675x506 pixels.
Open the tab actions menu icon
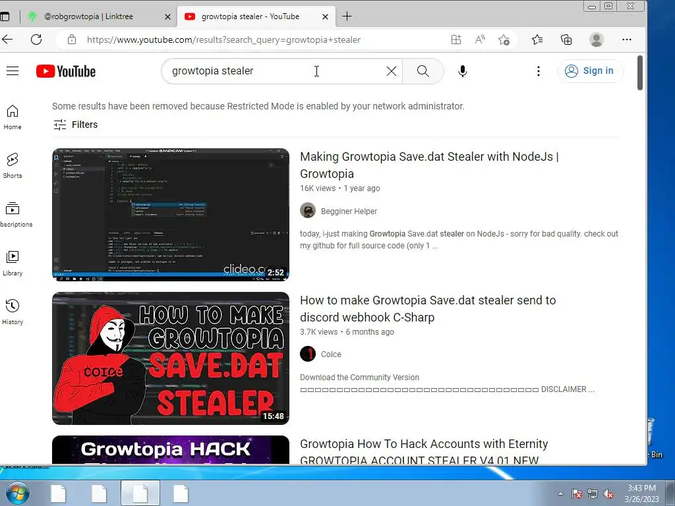pos(5,16)
